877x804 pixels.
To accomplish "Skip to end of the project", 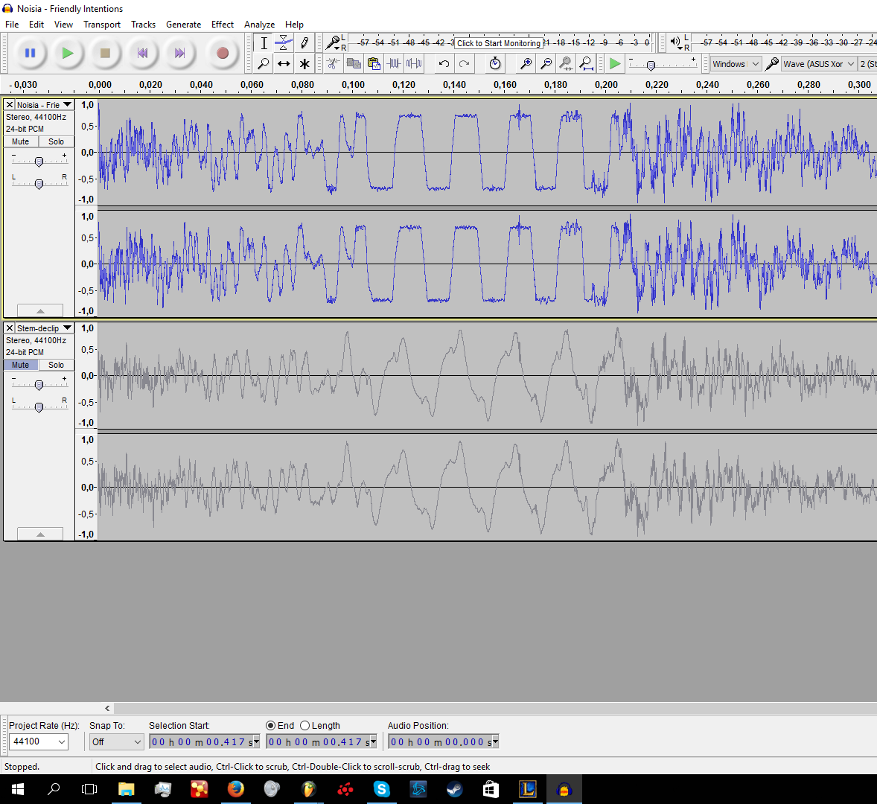I will (x=179, y=53).
